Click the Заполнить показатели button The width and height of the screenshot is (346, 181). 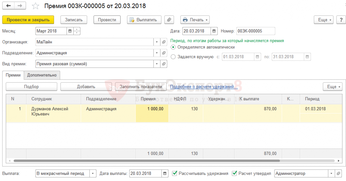coord(141,87)
